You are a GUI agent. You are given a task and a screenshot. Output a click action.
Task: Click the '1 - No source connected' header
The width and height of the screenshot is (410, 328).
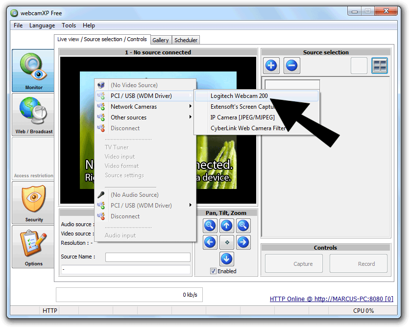click(x=158, y=52)
